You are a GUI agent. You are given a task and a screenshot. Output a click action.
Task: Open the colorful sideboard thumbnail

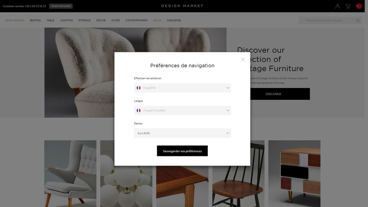click(x=294, y=174)
